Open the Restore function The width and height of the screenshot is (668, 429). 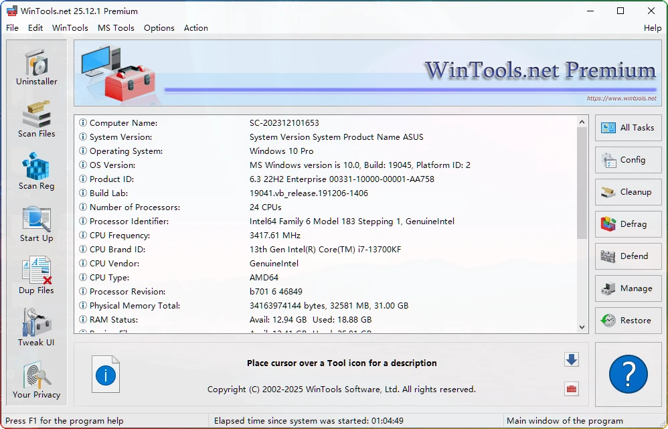(x=628, y=321)
